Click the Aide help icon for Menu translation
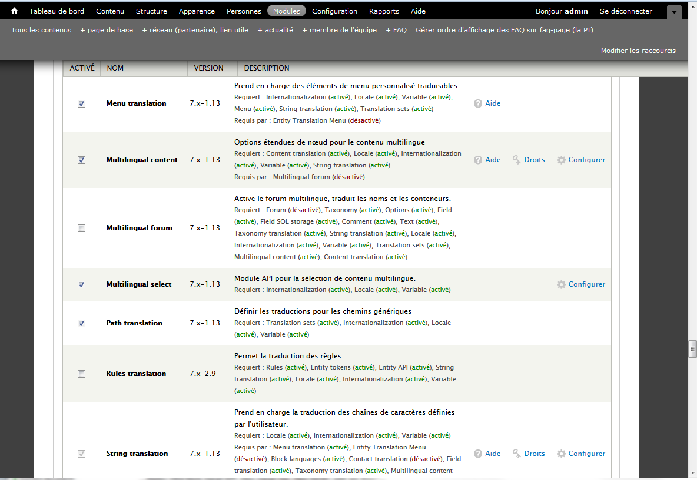697x480 pixels. (478, 103)
